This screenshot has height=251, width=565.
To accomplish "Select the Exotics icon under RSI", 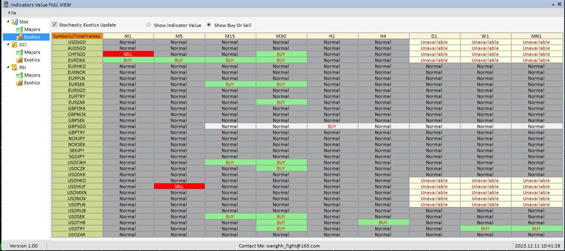I will [x=19, y=83].
